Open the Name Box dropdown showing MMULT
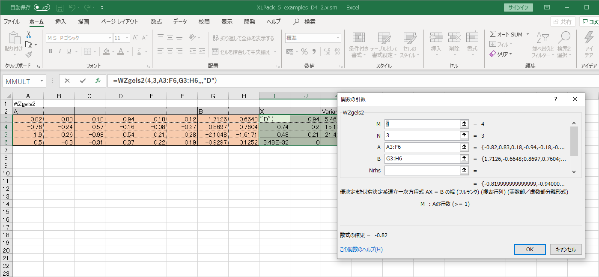The image size is (599, 277). click(42, 81)
